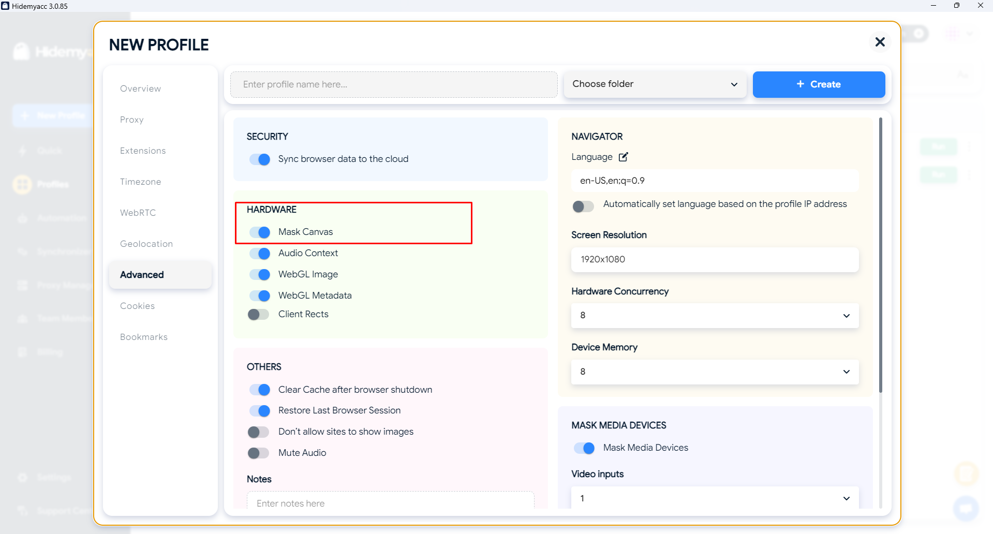This screenshot has height=534, width=993.
Task: Open the Choose folder dropdown
Action: click(x=655, y=84)
